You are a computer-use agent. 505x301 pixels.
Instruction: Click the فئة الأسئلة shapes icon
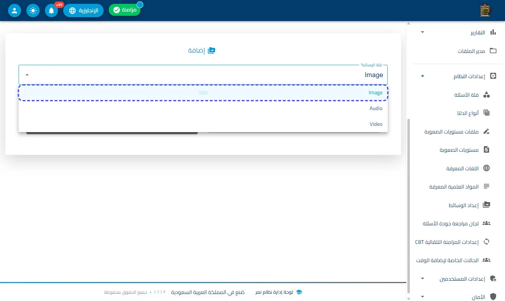click(x=486, y=95)
